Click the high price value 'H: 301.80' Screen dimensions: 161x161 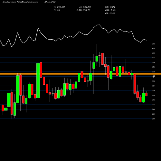pos(85,7)
